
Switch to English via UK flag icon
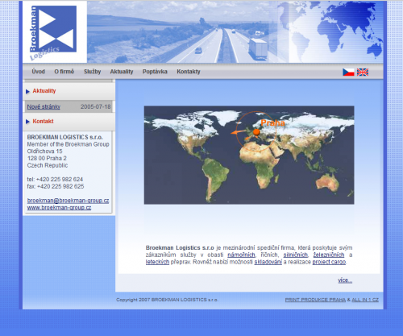[363, 72]
